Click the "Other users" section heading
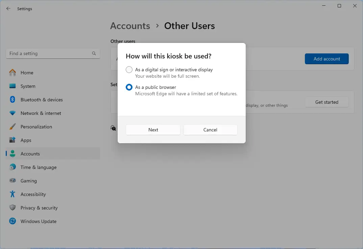 click(x=123, y=41)
